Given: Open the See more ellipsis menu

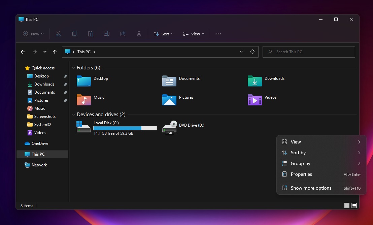Looking at the screenshot, I should pyautogui.click(x=218, y=34).
